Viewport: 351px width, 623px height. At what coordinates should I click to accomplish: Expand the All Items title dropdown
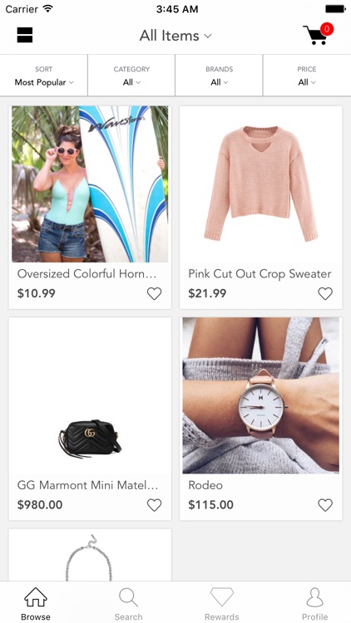pyautogui.click(x=175, y=36)
